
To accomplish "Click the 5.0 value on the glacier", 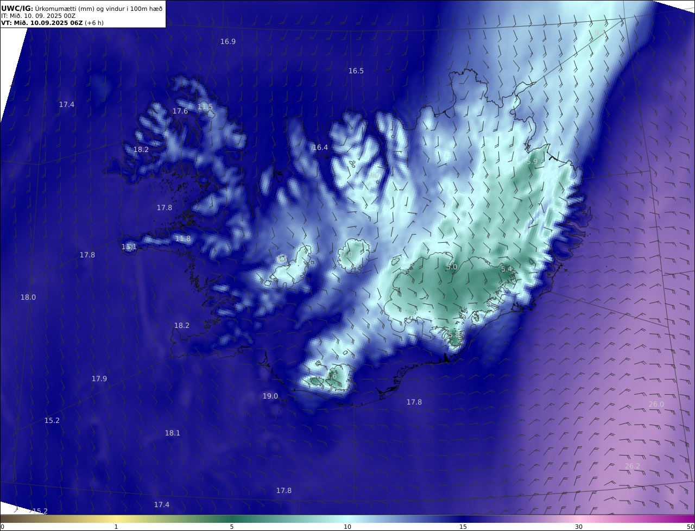I will coord(451,267).
